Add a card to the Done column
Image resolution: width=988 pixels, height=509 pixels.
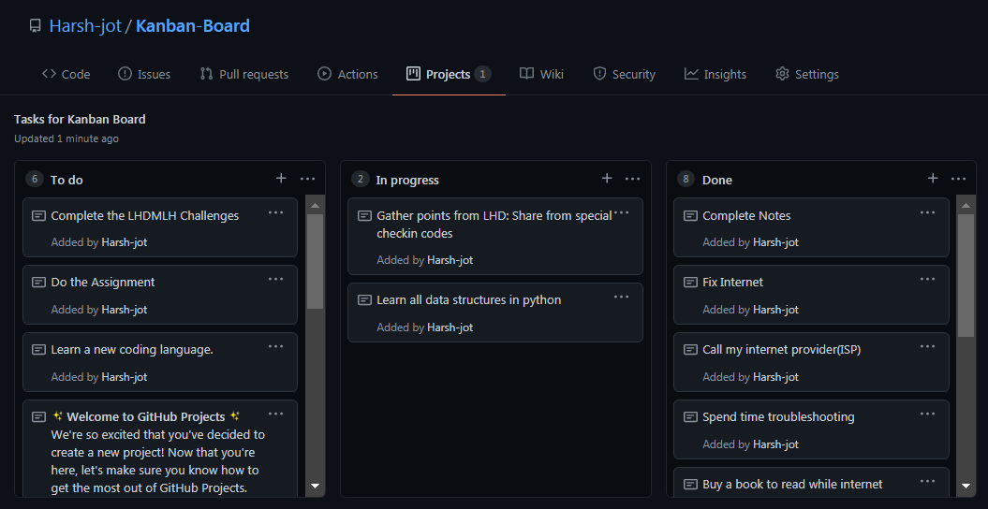tap(933, 179)
